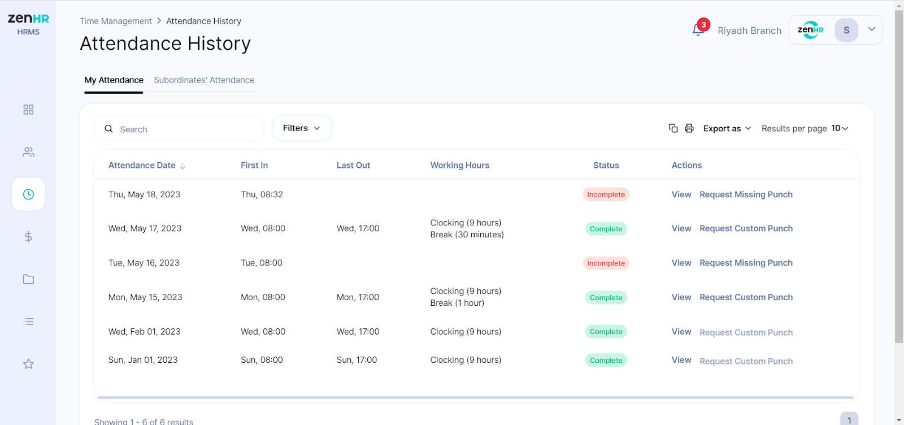The image size is (904, 425).
Task: Click Riyadh Branch label
Action: point(749,31)
